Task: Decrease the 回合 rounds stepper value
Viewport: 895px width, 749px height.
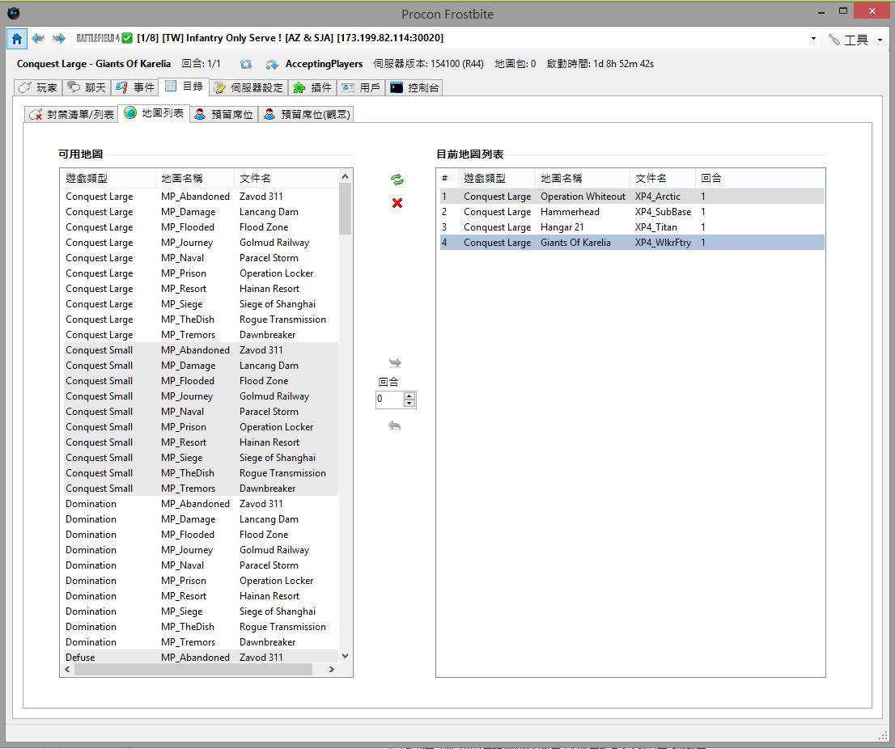Action: tap(409, 404)
